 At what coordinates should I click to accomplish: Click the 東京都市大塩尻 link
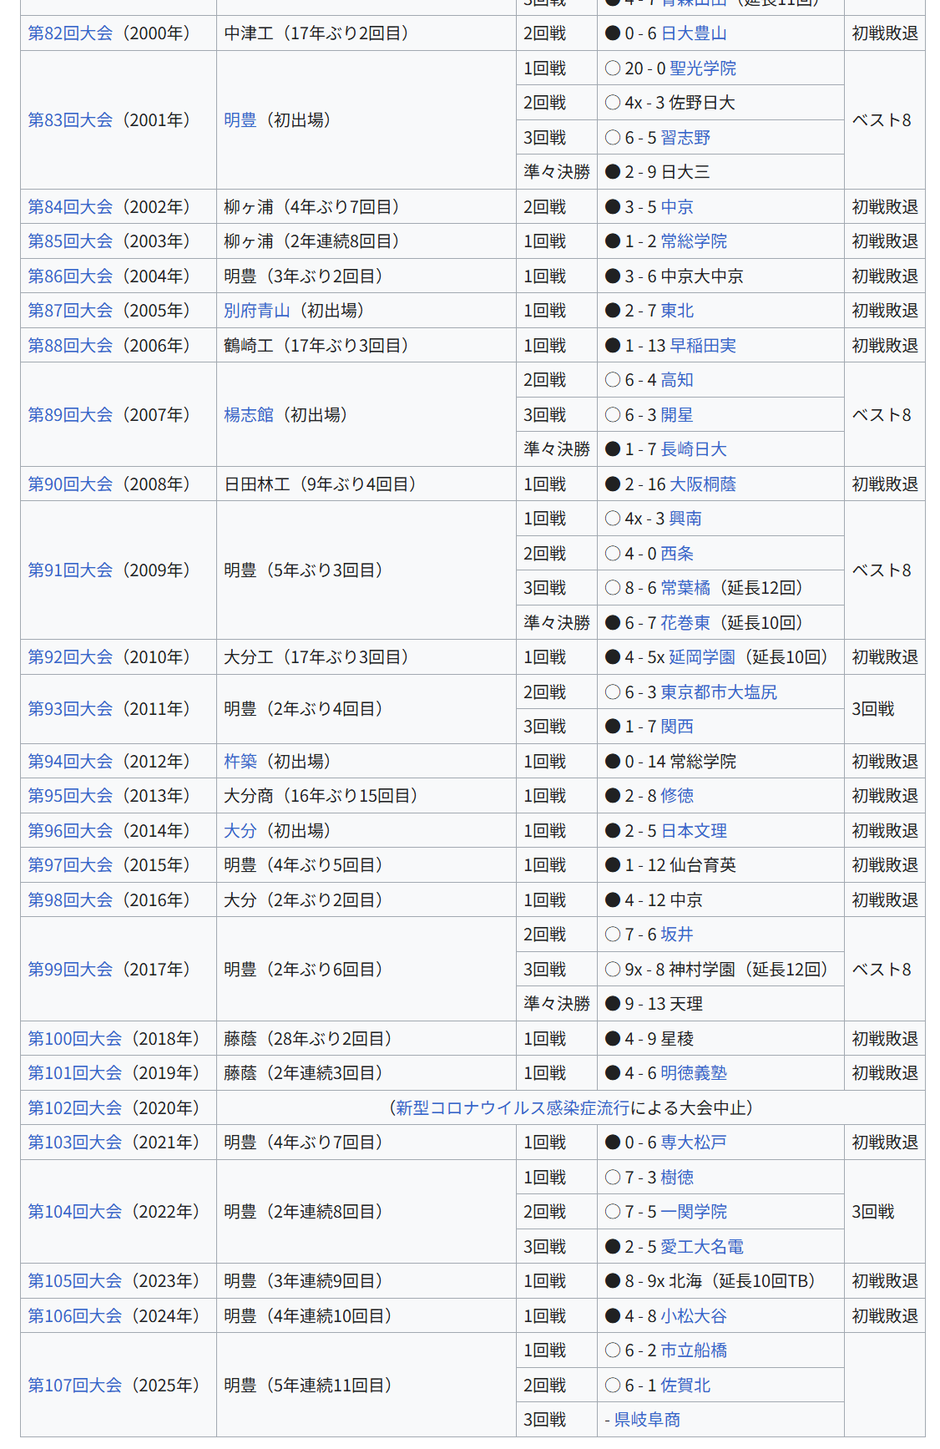click(x=719, y=692)
